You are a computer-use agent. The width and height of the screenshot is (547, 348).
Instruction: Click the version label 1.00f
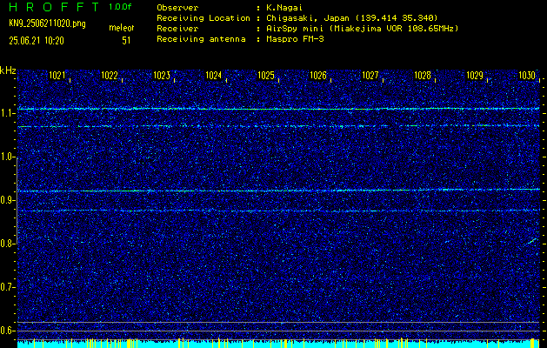click(120, 7)
